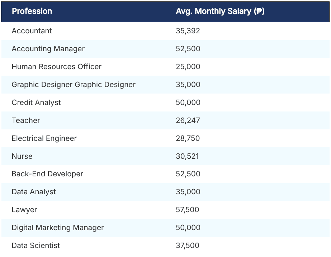Click the Nurse profession cell

22,156
